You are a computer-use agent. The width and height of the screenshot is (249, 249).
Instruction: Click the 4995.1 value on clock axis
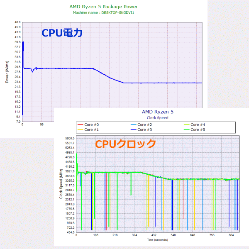point(70,152)
